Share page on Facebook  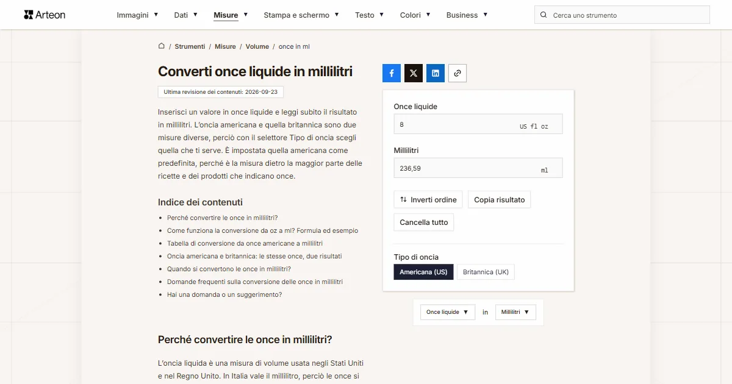392,73
